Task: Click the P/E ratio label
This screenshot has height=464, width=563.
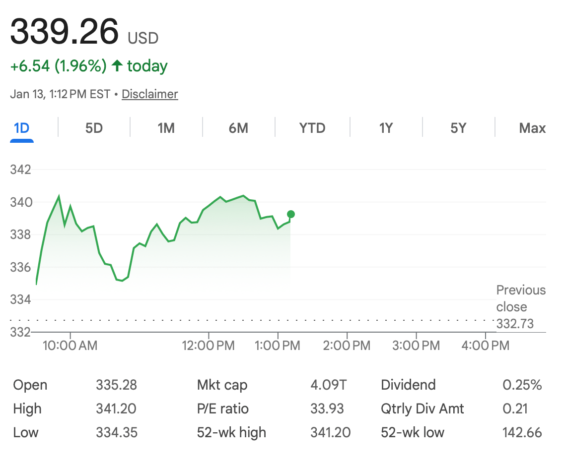Action: pyautogui.click(x=223, y=408)
